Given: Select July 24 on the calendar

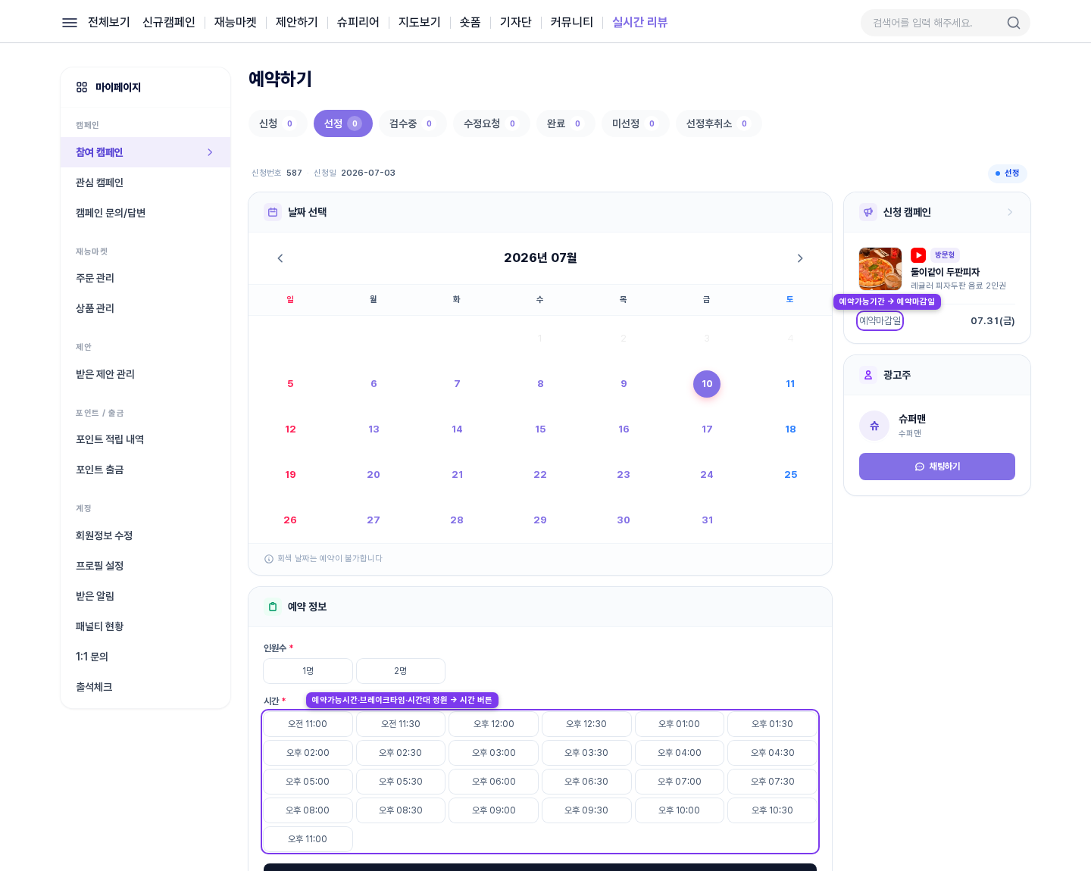Looking at the screenshot, I should pyautogui.click(x=707, y=475).
